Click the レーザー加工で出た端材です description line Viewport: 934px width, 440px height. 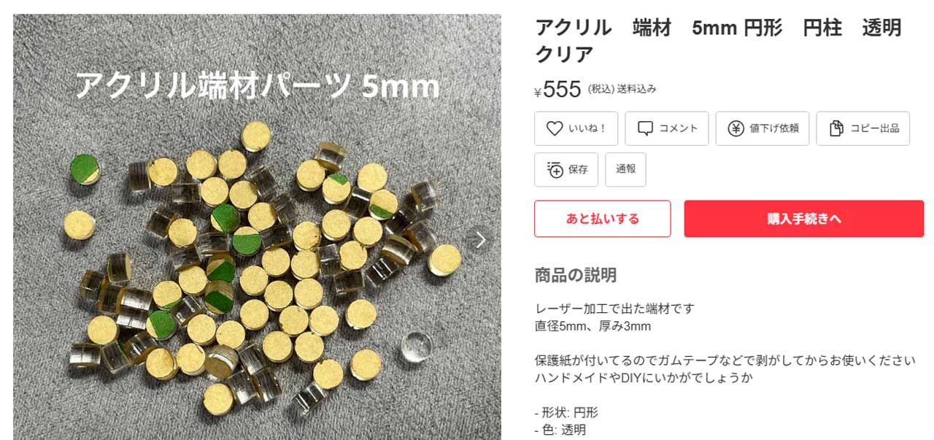coord(614,308)
